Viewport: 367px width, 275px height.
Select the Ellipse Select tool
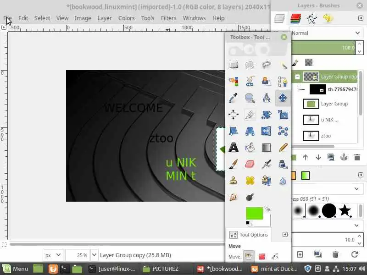[x=250, y=65]
